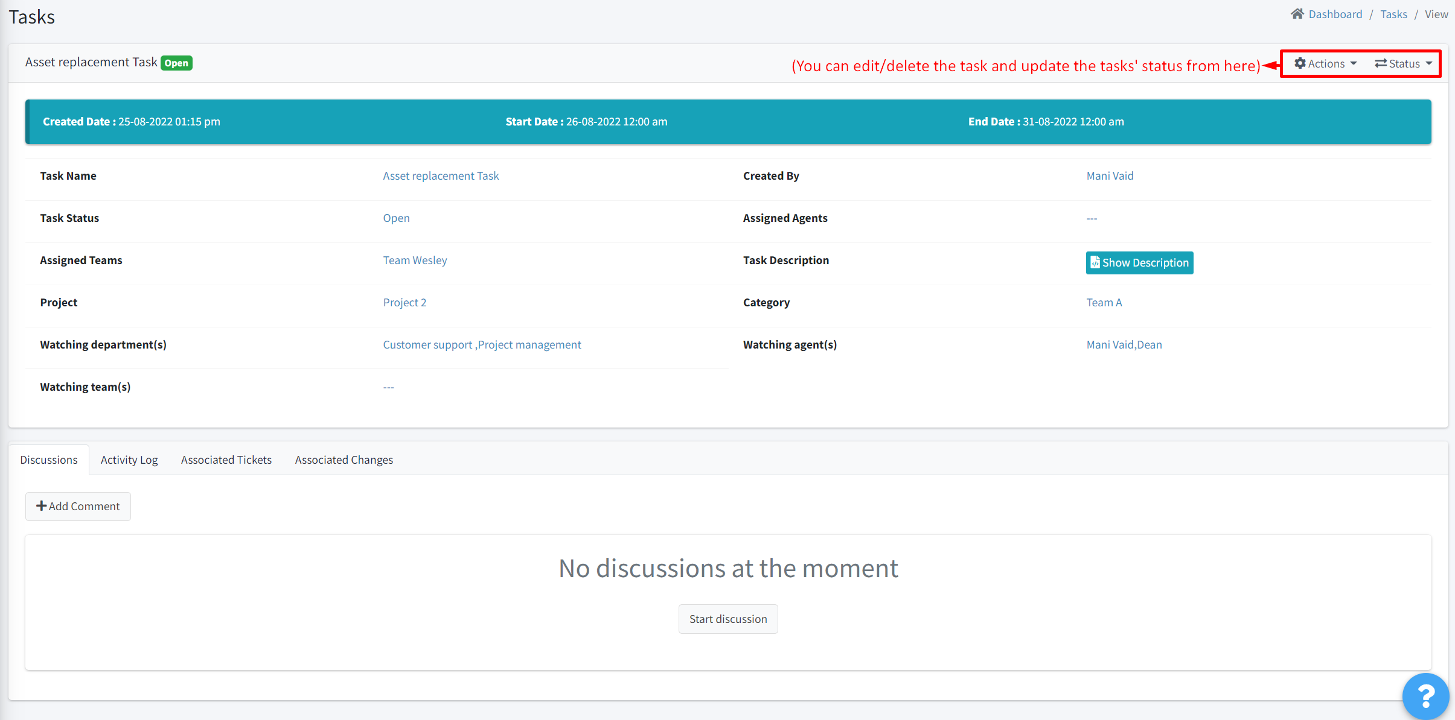Viewport: 1455px width, 720px height.
Task: Open the Actions menu caret arrow
Action: click(1353, 63)
